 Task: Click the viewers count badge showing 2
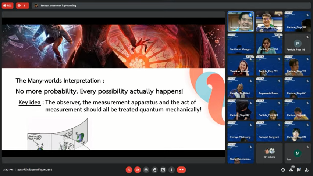[22, 5]
